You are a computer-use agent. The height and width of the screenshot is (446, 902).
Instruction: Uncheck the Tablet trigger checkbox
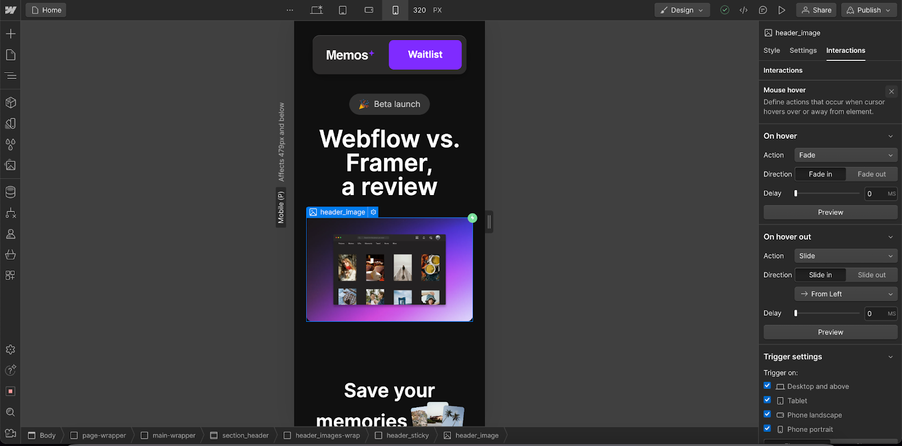[x=767, y=400]
